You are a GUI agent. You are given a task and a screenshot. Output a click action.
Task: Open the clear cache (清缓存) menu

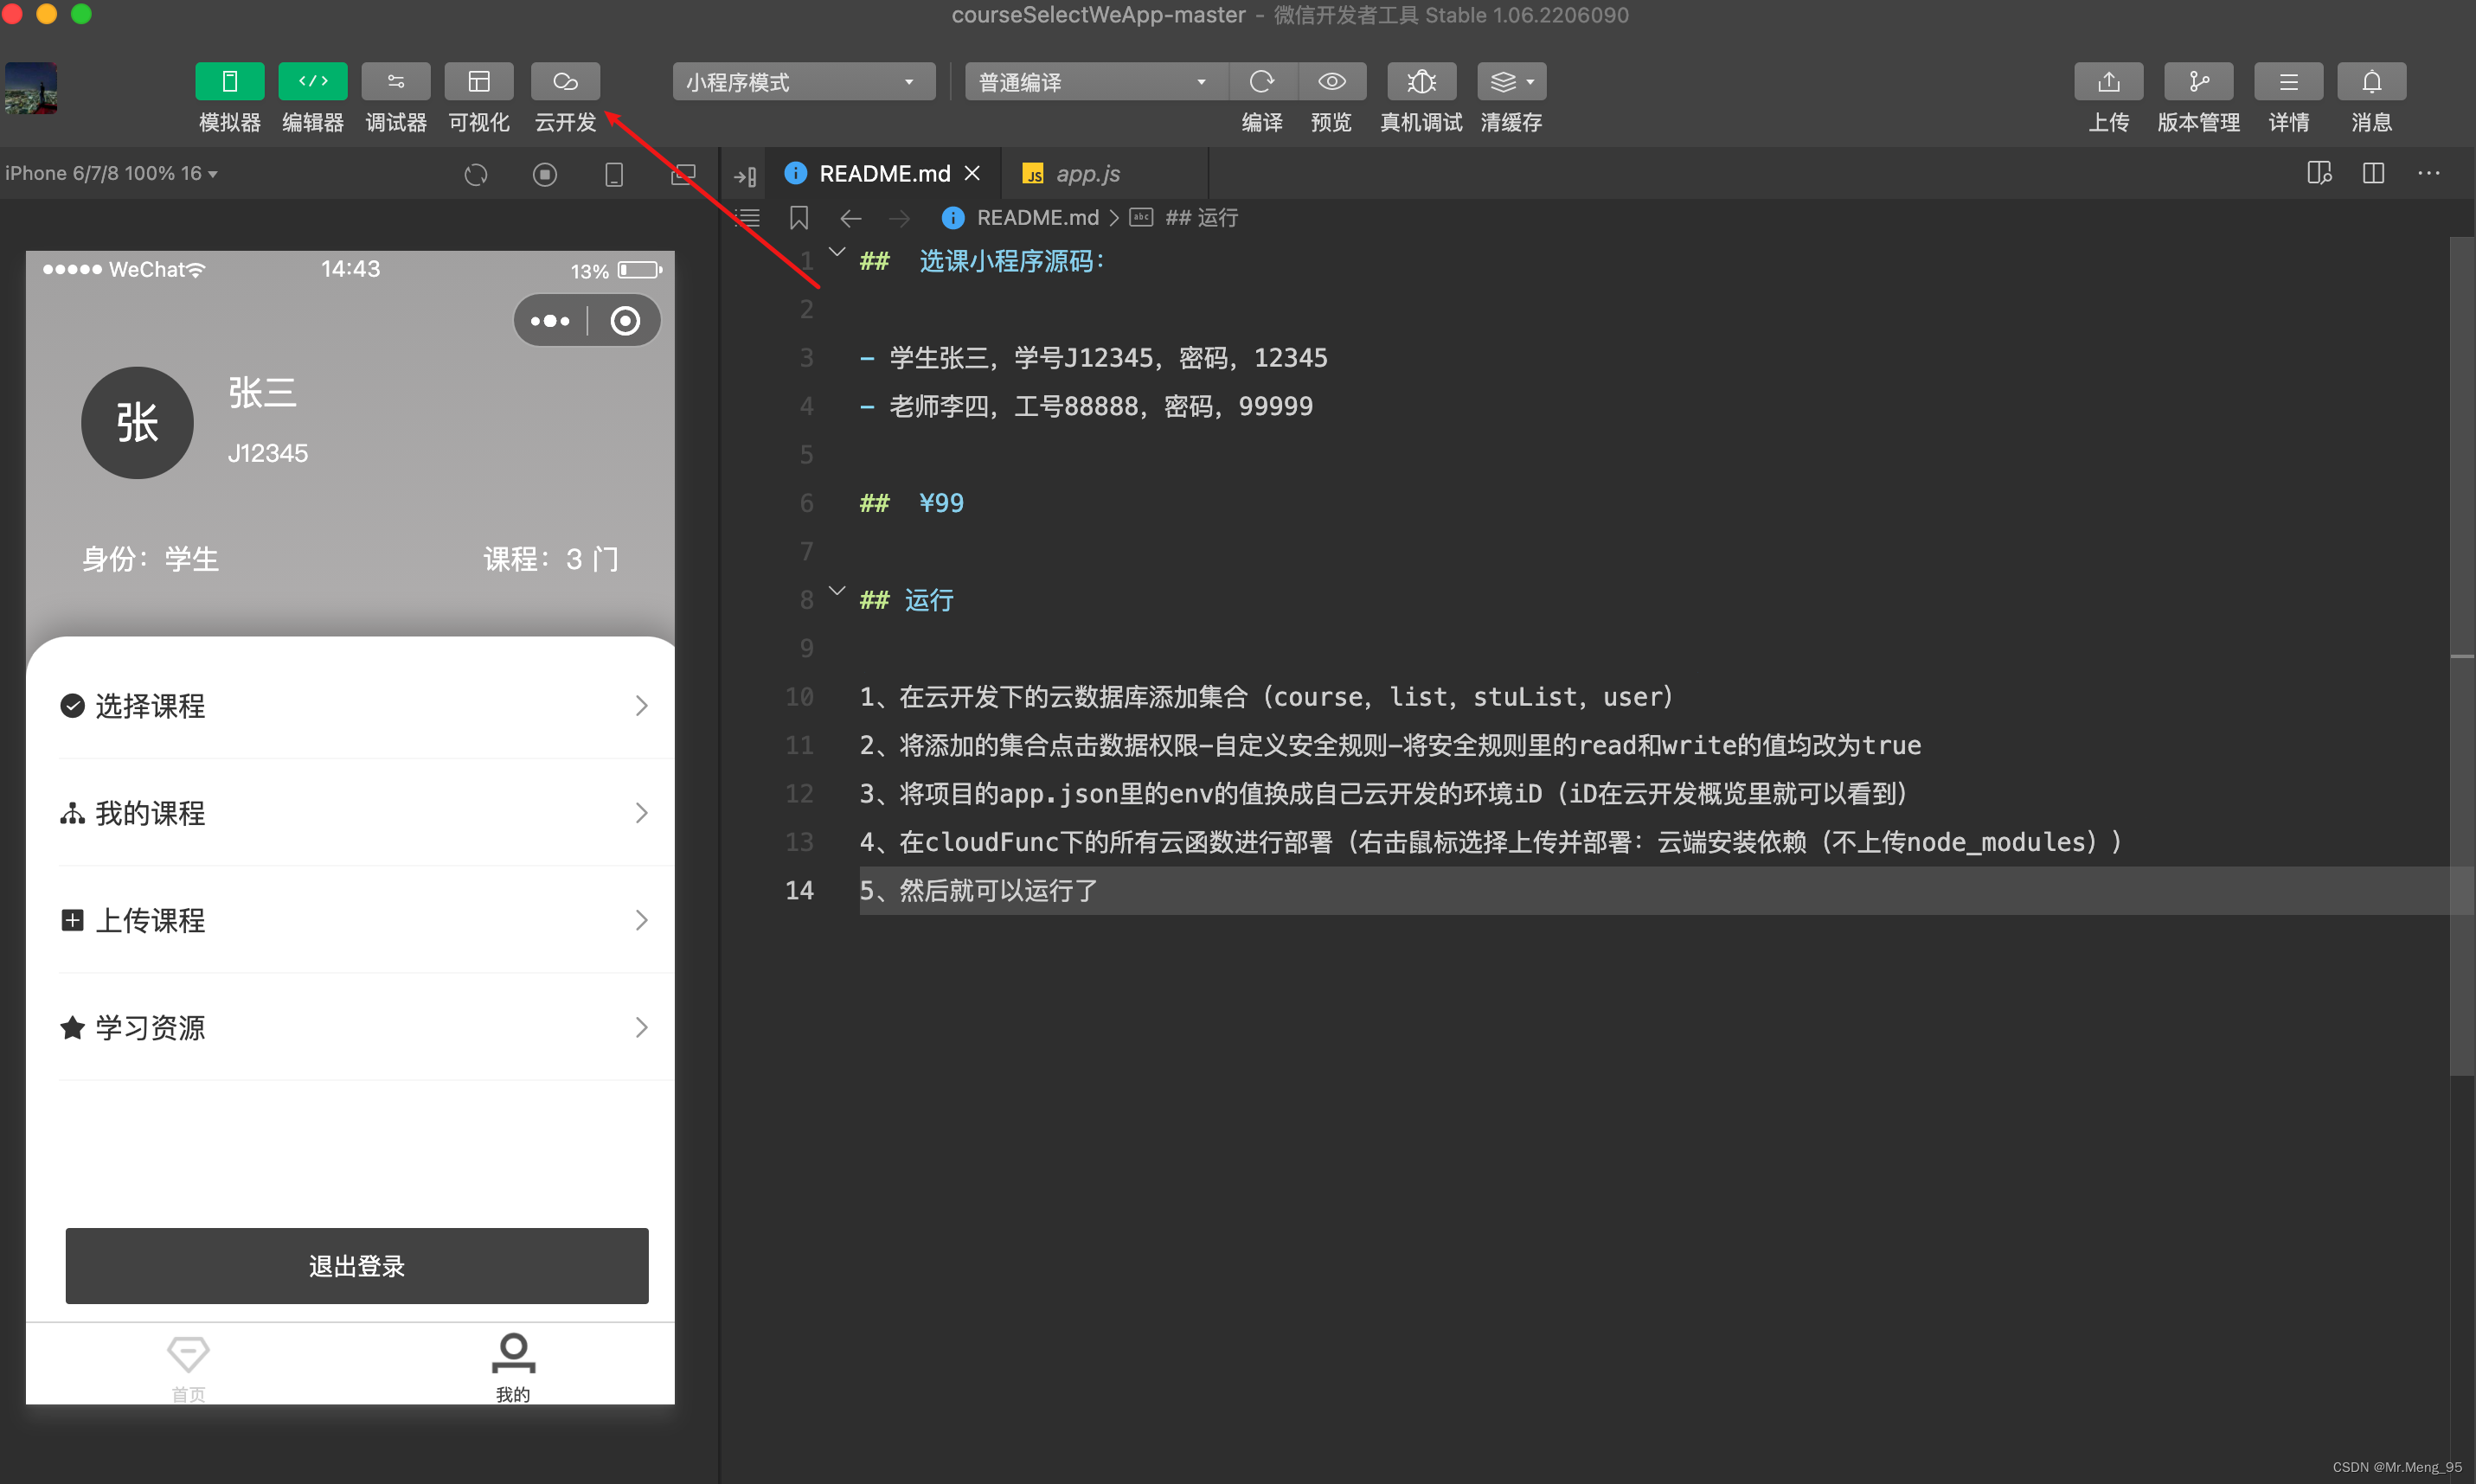click(1511, 81)
